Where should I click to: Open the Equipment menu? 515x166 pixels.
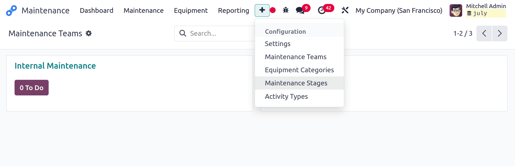[x=191, y=11]
